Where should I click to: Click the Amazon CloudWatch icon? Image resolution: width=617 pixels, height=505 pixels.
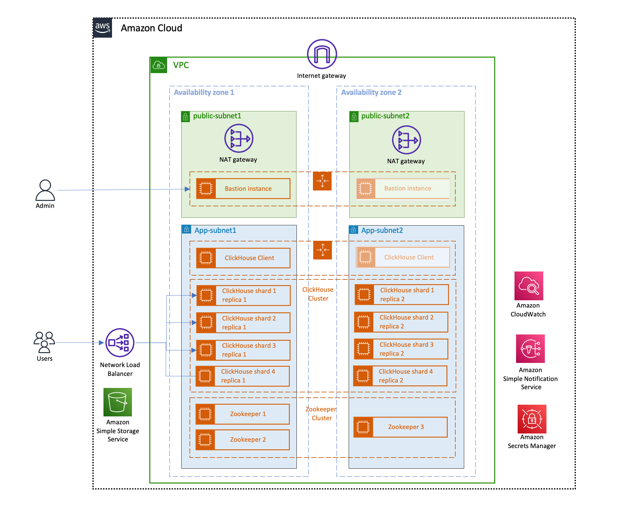click(528, 286)
